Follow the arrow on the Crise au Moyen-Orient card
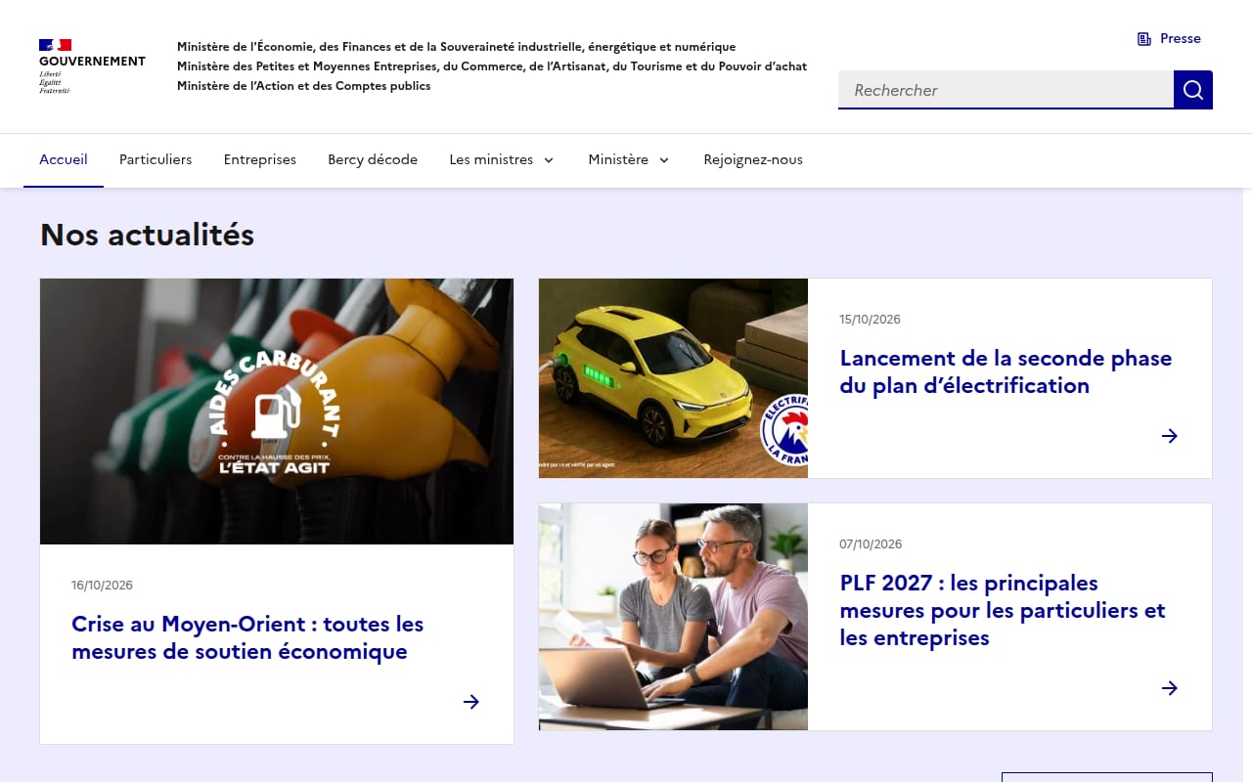This screenshot has height=782, width=1252. (x=471, y=702)
